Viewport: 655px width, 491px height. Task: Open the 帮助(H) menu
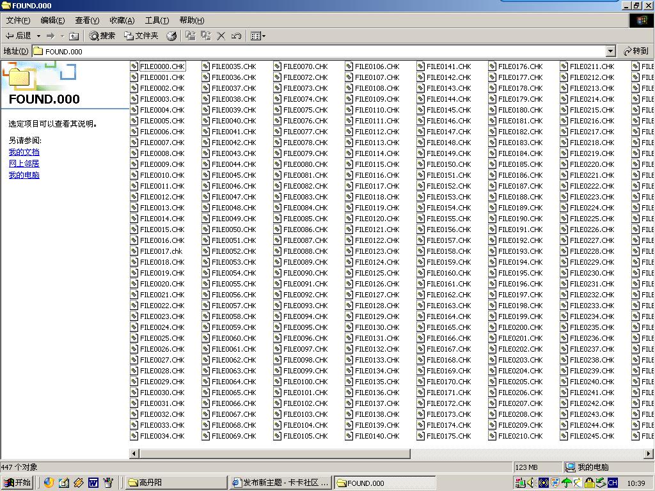click(192, 20)
